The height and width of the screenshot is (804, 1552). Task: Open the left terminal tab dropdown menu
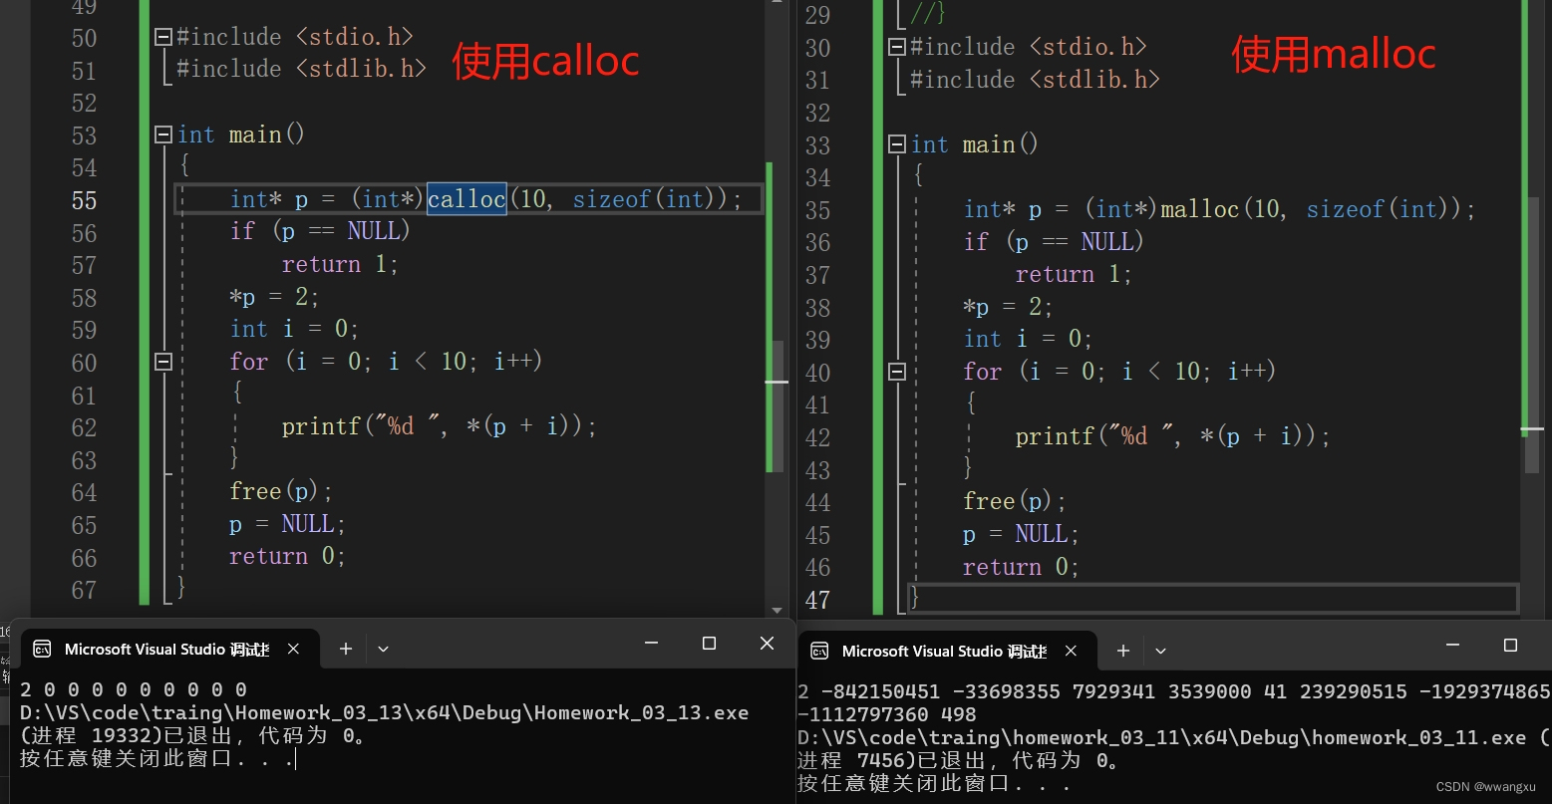click(x=383, y=649)
